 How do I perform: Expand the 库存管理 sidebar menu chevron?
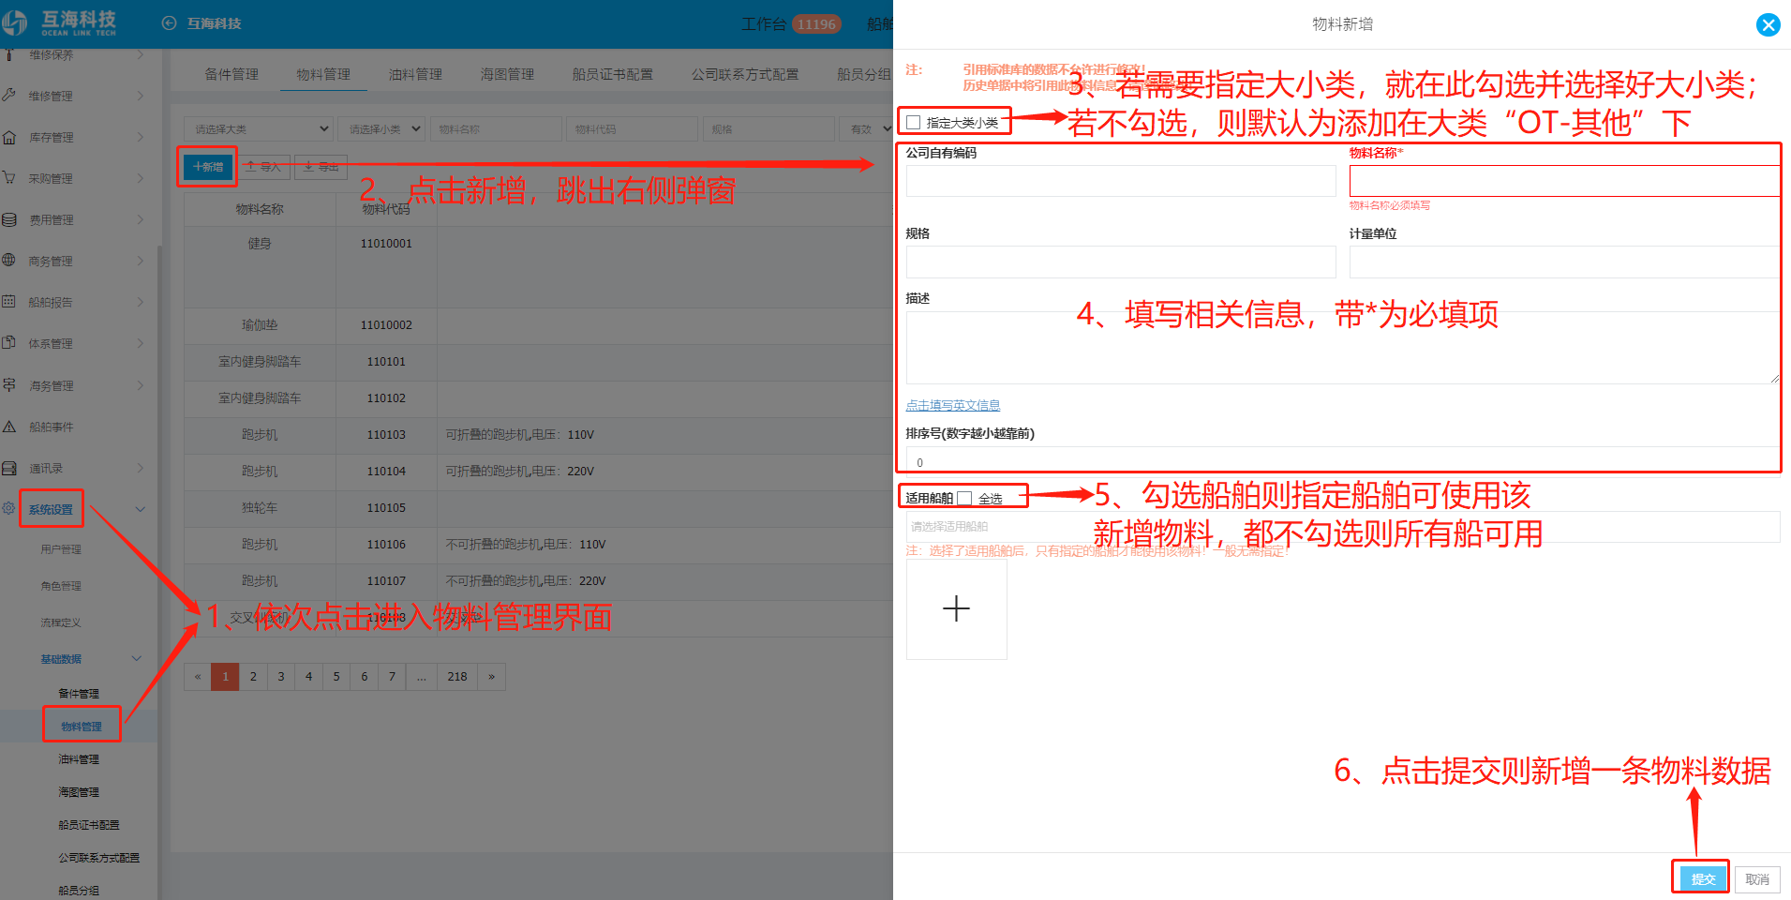(141, 137)
